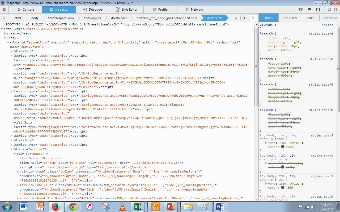Collapse the body node in the markup tree

click(5, 38)
